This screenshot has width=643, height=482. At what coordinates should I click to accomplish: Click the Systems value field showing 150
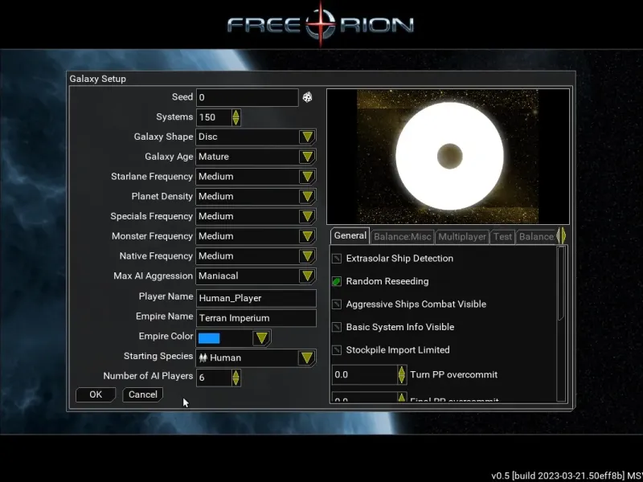click(214, 117)
